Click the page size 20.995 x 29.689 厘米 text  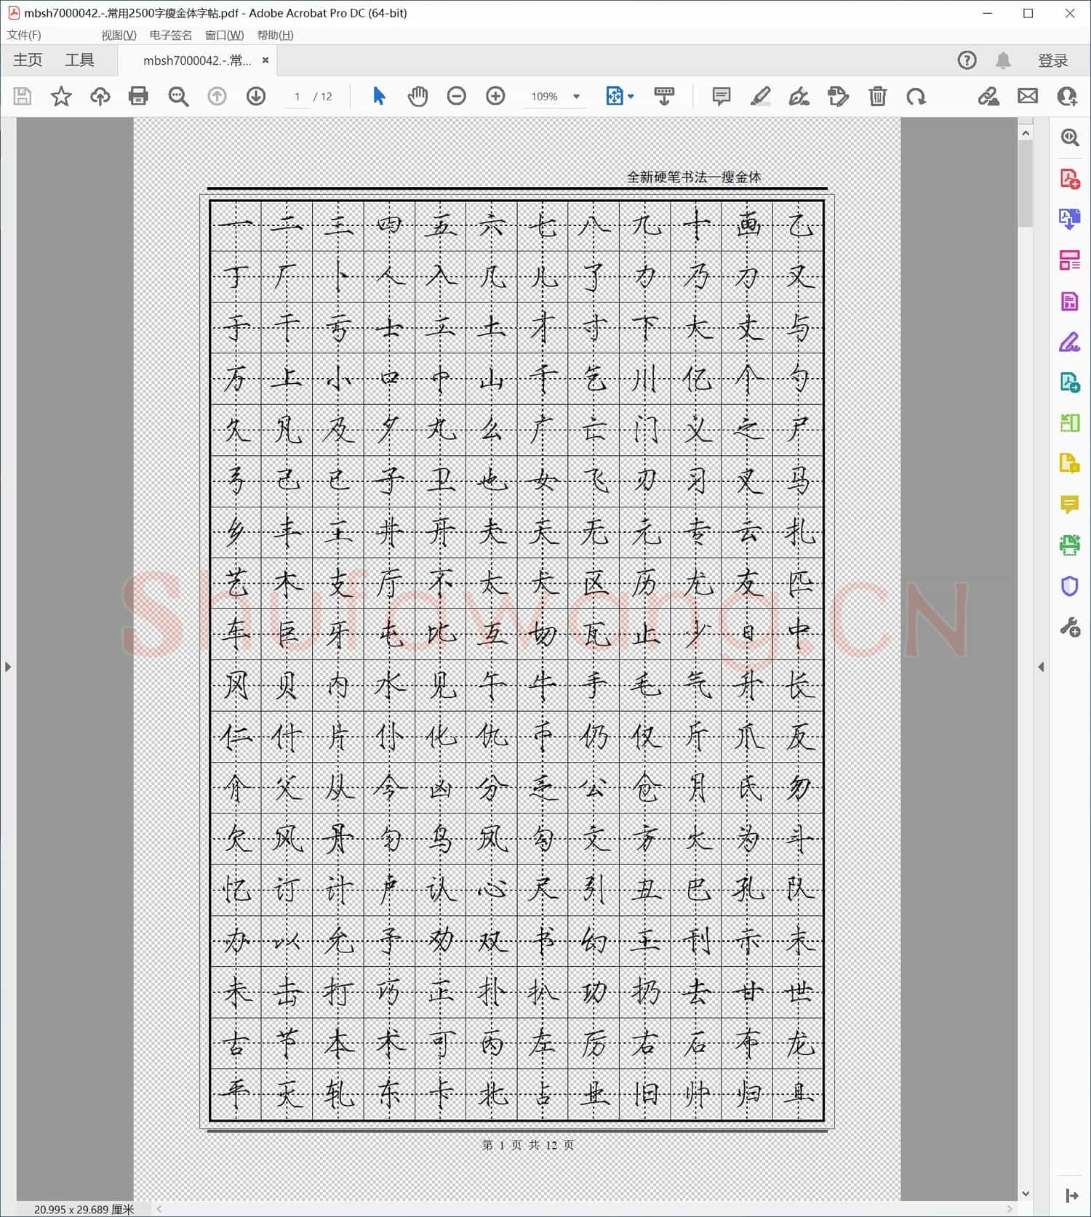(x=84, y=1209)
